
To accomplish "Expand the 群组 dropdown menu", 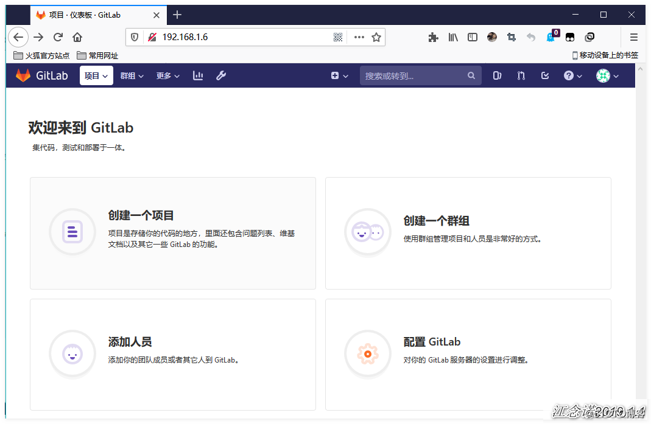I will click(x=132, y=76).
